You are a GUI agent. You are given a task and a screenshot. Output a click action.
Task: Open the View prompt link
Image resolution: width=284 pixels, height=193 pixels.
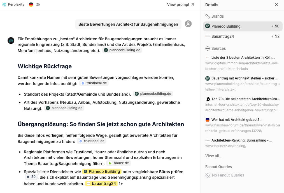click(180, 4)
